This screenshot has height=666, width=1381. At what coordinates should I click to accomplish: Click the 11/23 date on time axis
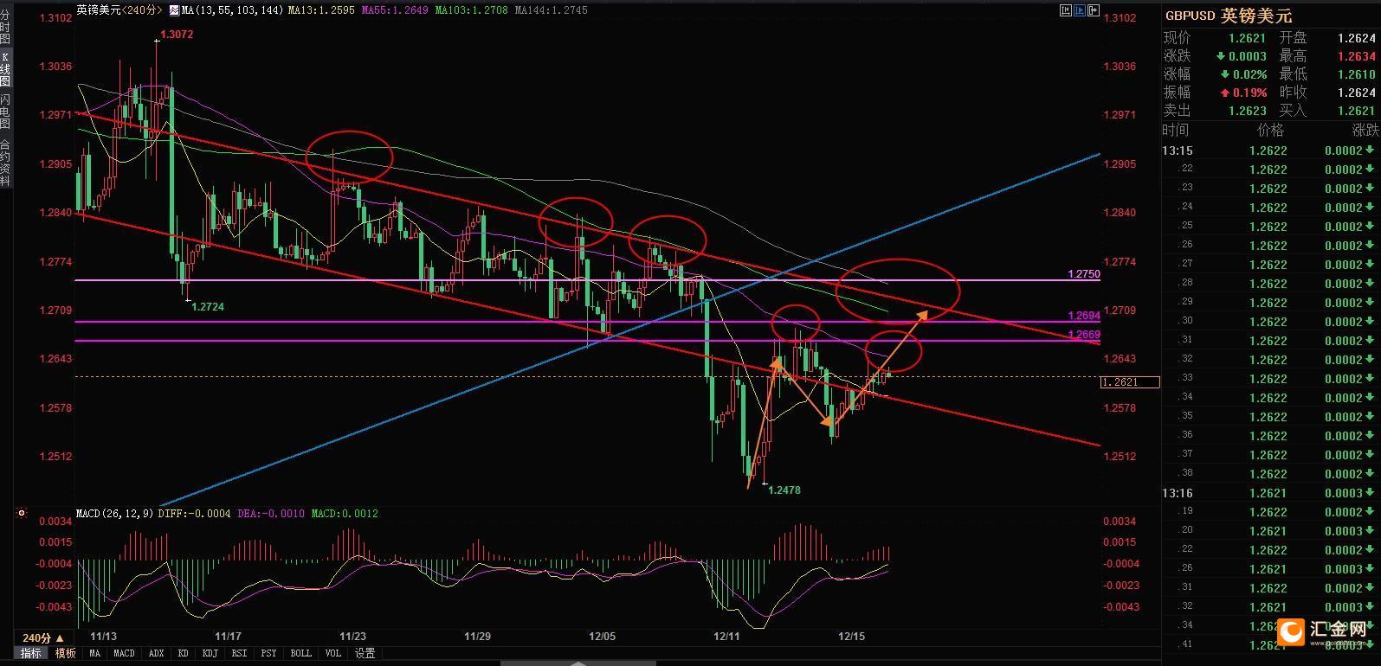pyautogui.click(x=352, y=636)
